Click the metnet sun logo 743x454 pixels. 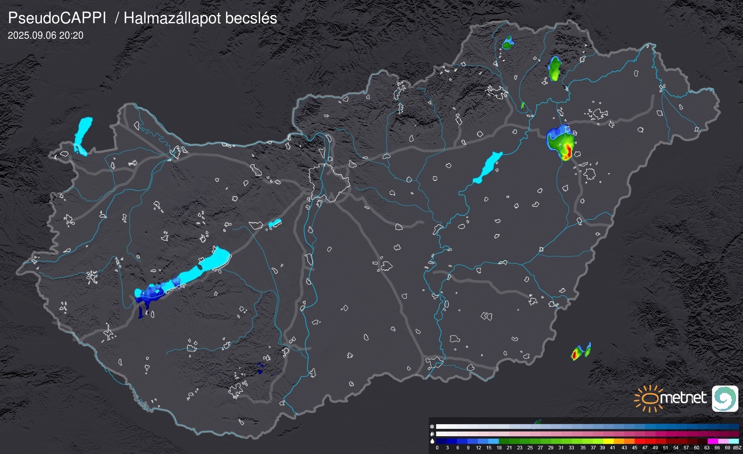click(649, 399)
